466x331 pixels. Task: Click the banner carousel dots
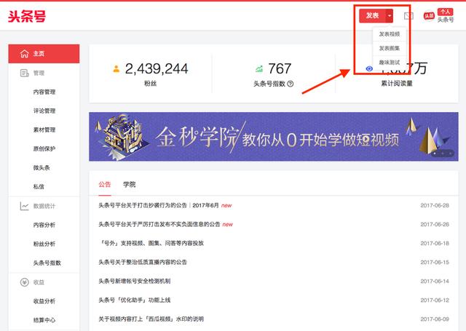tap(443, 153)
